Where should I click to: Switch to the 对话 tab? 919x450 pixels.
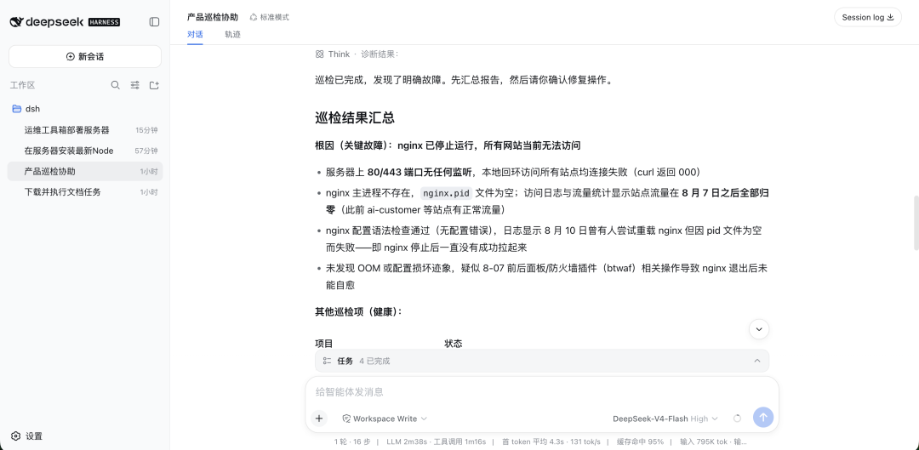click(195, 34)
